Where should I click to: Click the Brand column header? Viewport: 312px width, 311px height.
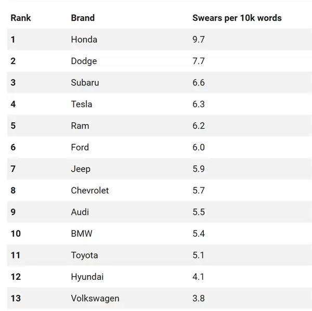click(x=83, y=18)
